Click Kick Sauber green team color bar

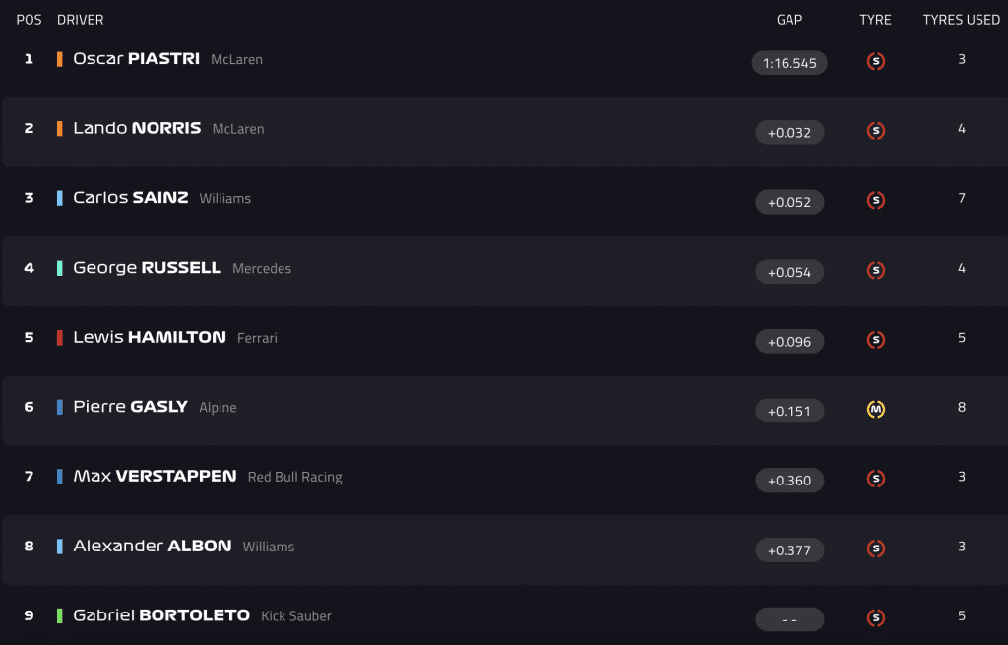[x=60, y=616]
